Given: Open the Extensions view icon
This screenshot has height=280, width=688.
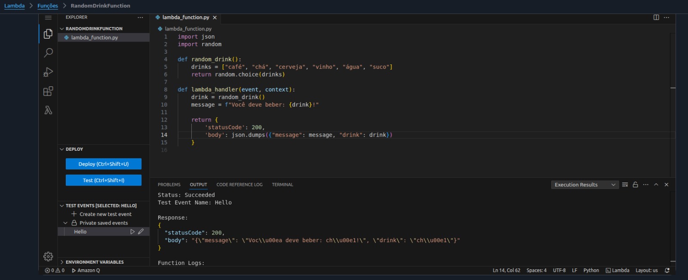Looking at the screenshot, I should pyautogui.click(x=48, y=91).
